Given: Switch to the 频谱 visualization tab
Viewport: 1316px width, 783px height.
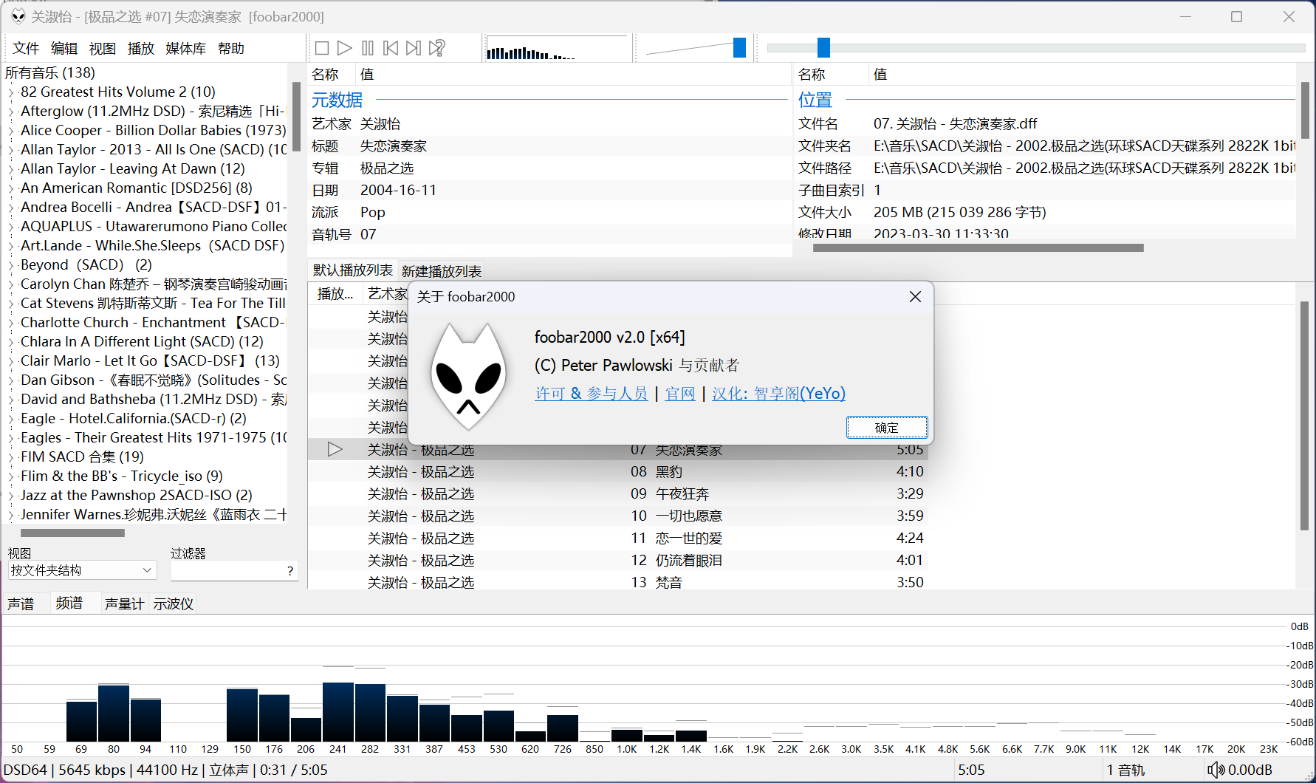Looking at the screenshot, I should click(69, 604).
